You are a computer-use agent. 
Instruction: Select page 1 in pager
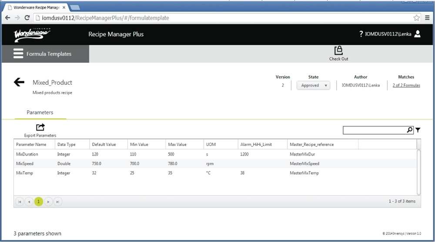39,202
